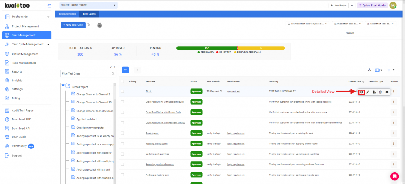Open three-dot actions for Order Food Online with Promo Code
405x184 pixels.
point(394,113)
